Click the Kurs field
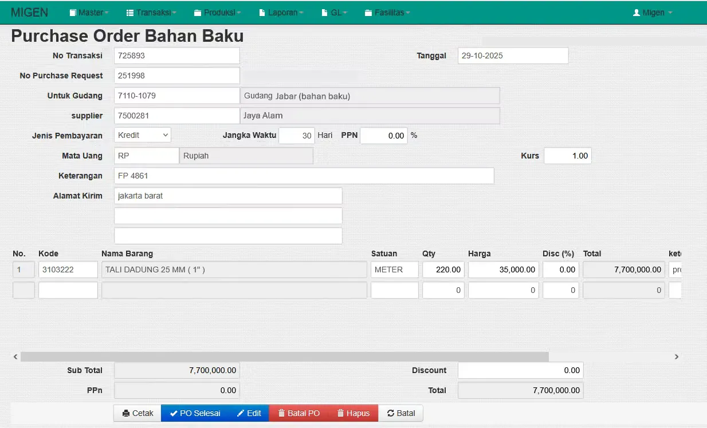The width and height of the screenshot is (707, 428). [x=568, y=156]
